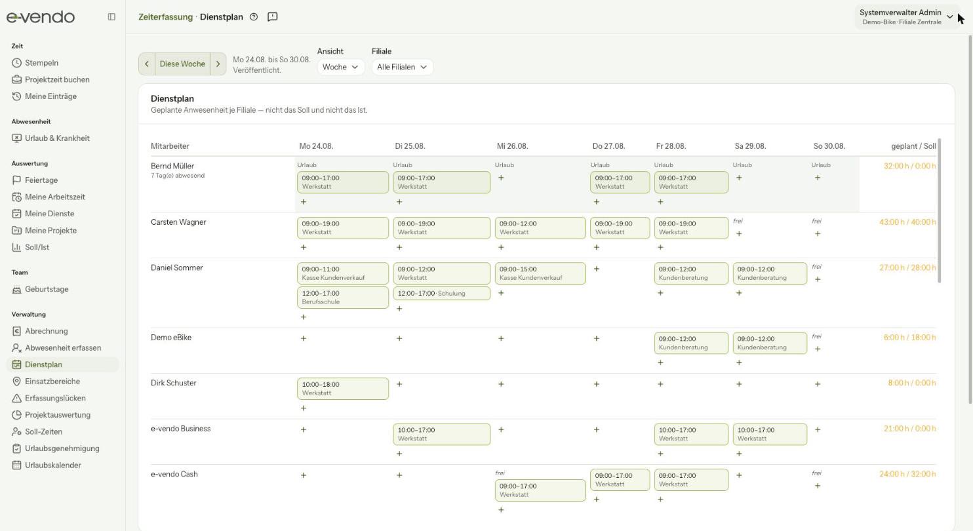
Task: Open the Ansicht Woche dropdown
Action: tap(340, 67)
